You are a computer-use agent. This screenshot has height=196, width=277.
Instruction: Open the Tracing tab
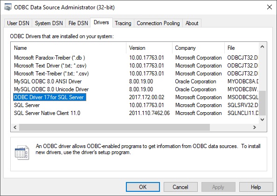coord(123,23)
